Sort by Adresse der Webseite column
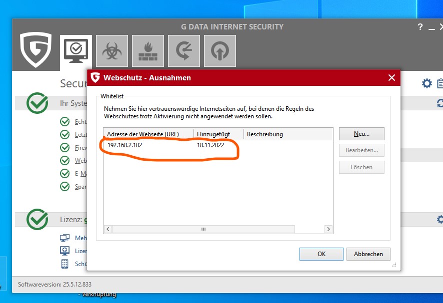The height and width of the screenshot is (303, 443). pyautogui.click(x=143, y=134)
